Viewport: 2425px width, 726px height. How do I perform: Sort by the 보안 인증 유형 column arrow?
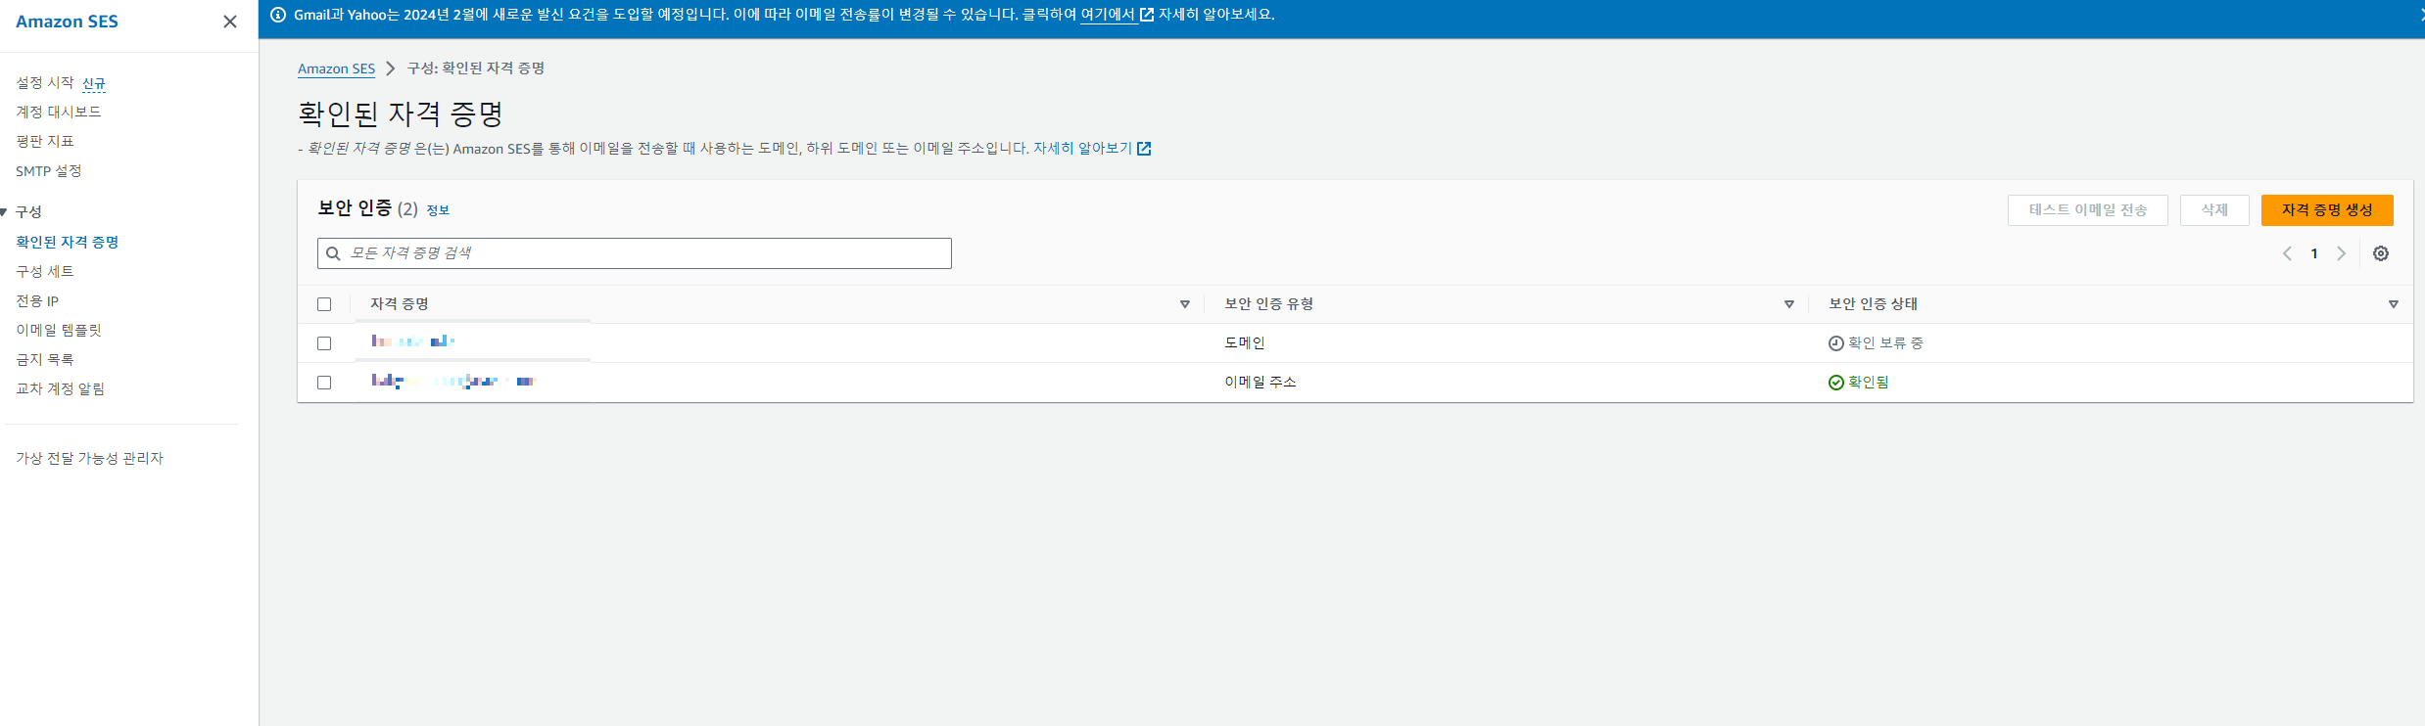coord(1789,304)
